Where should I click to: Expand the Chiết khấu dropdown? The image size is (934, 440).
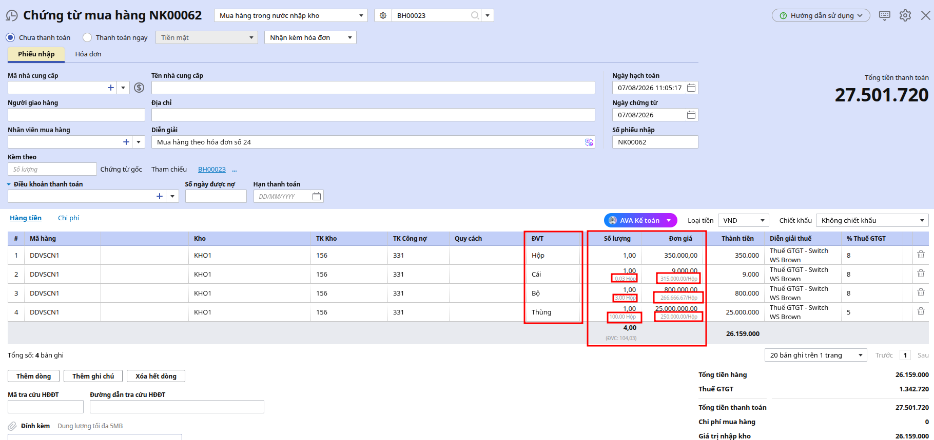pyautogui.click(x=872, y=220)
